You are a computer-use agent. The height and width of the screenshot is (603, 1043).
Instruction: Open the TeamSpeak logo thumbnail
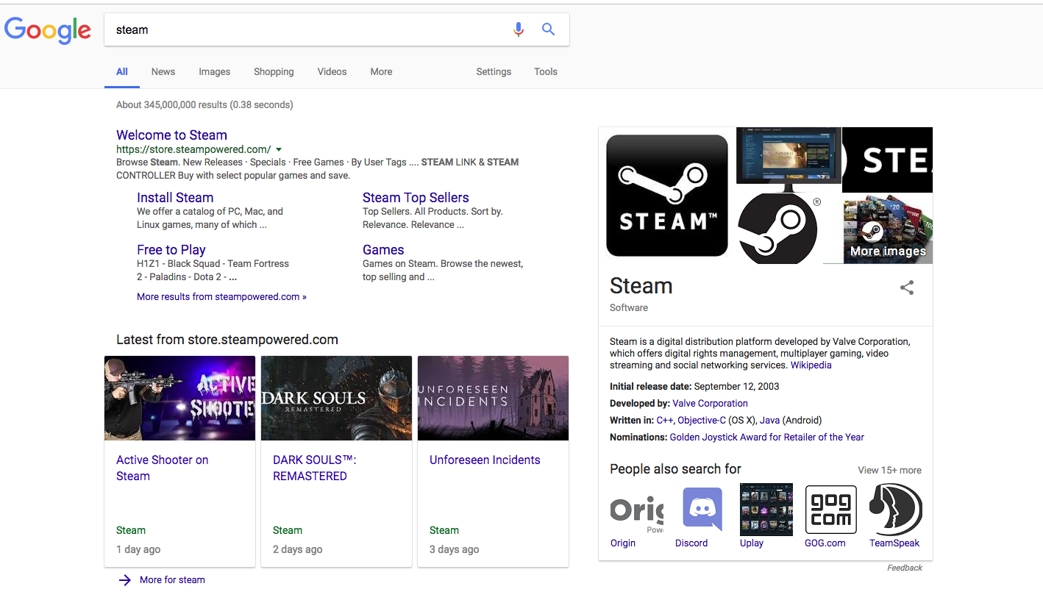click(896, 510)
